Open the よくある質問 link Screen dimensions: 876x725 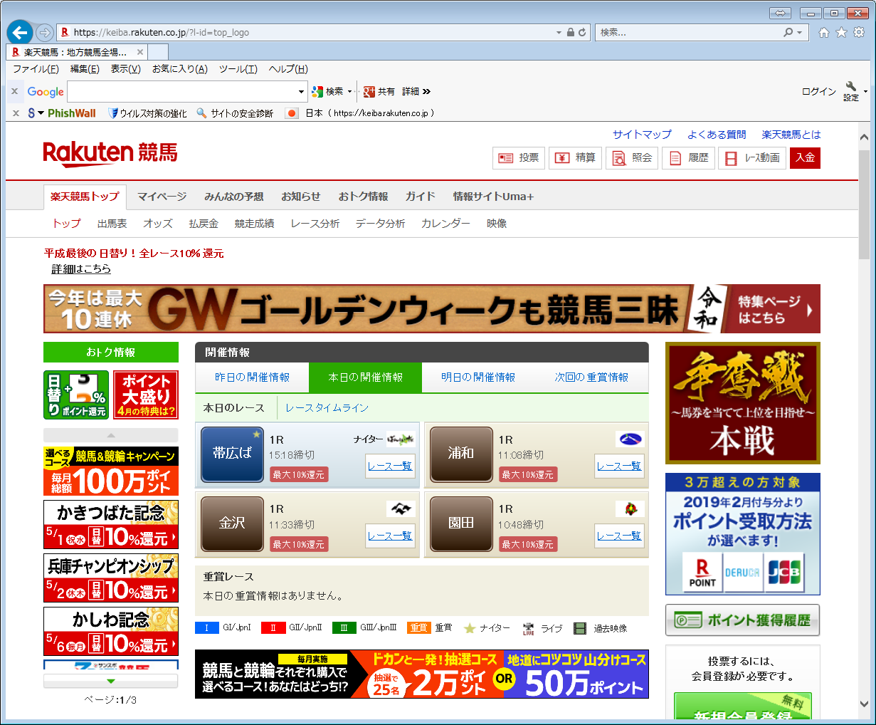[x=717, y=135]
